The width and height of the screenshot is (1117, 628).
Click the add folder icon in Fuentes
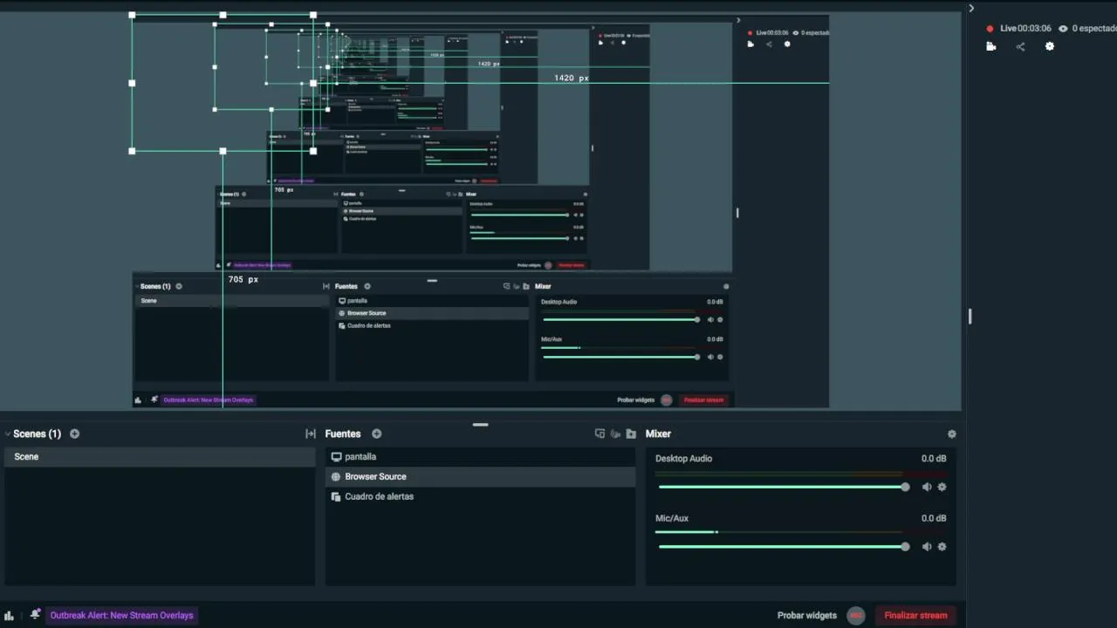pos(631,433)
